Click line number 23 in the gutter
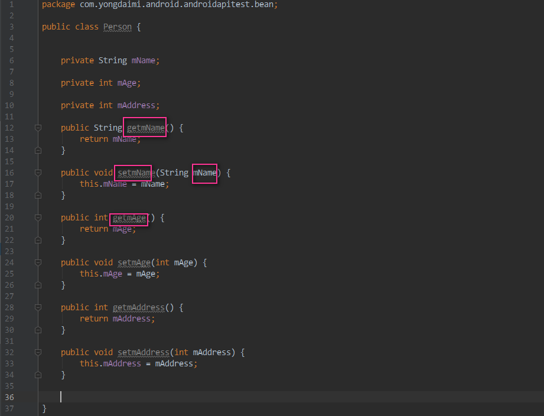The width and height of the screenshot is (544, 416). (x=9, y=251)
